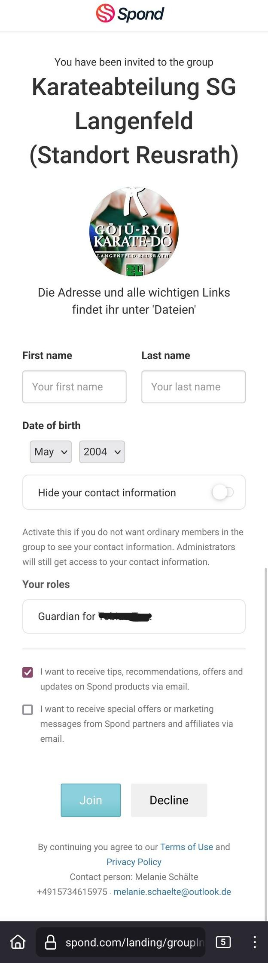
Task: Uncheck the Spond product tips email checkbox
Action: pyautogui.click(x=27, y=672)
